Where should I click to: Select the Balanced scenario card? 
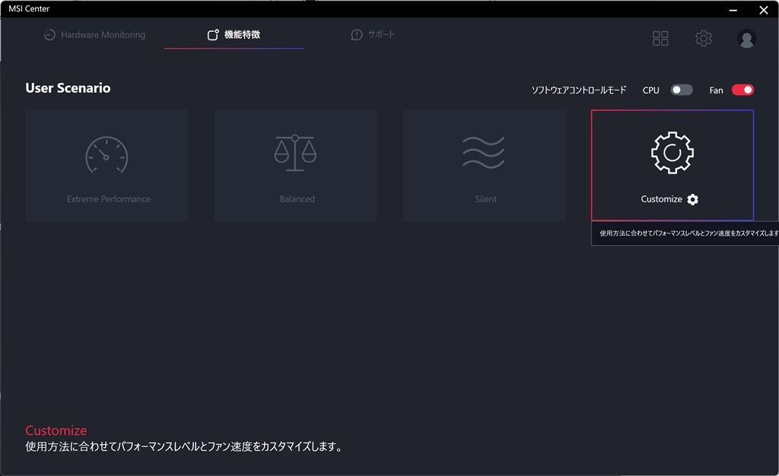coord(295,165)
